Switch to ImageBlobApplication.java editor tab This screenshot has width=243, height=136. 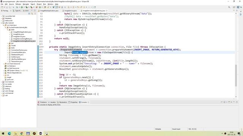click(x=48, y=11)
